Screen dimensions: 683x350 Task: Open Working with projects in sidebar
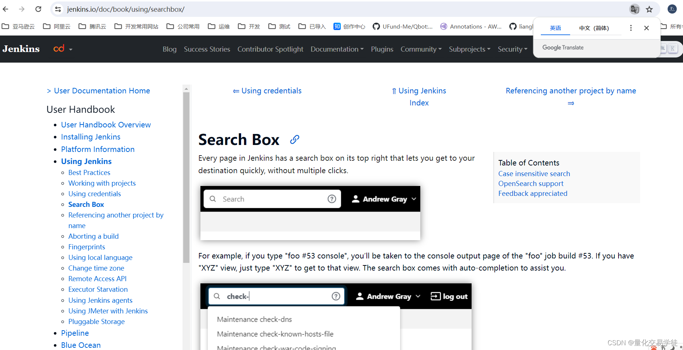[102, 183]
